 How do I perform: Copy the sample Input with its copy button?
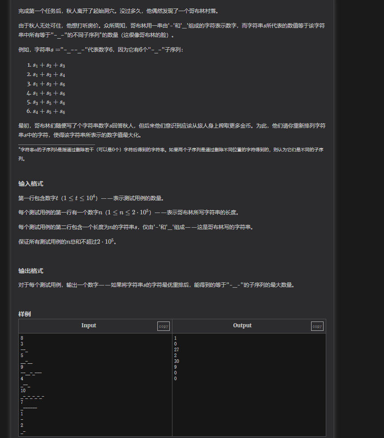point(164,326)
